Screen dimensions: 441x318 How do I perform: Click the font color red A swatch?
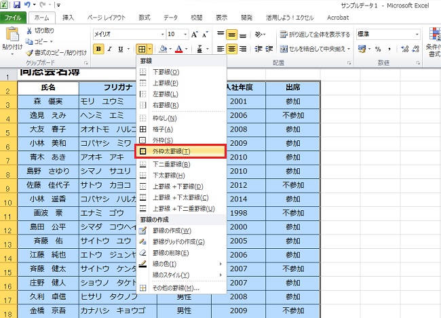[178, 49]
